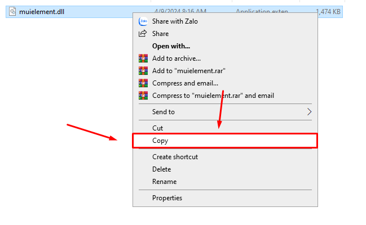Click WinRAR icon beside Compress and email

coord(143,83)
